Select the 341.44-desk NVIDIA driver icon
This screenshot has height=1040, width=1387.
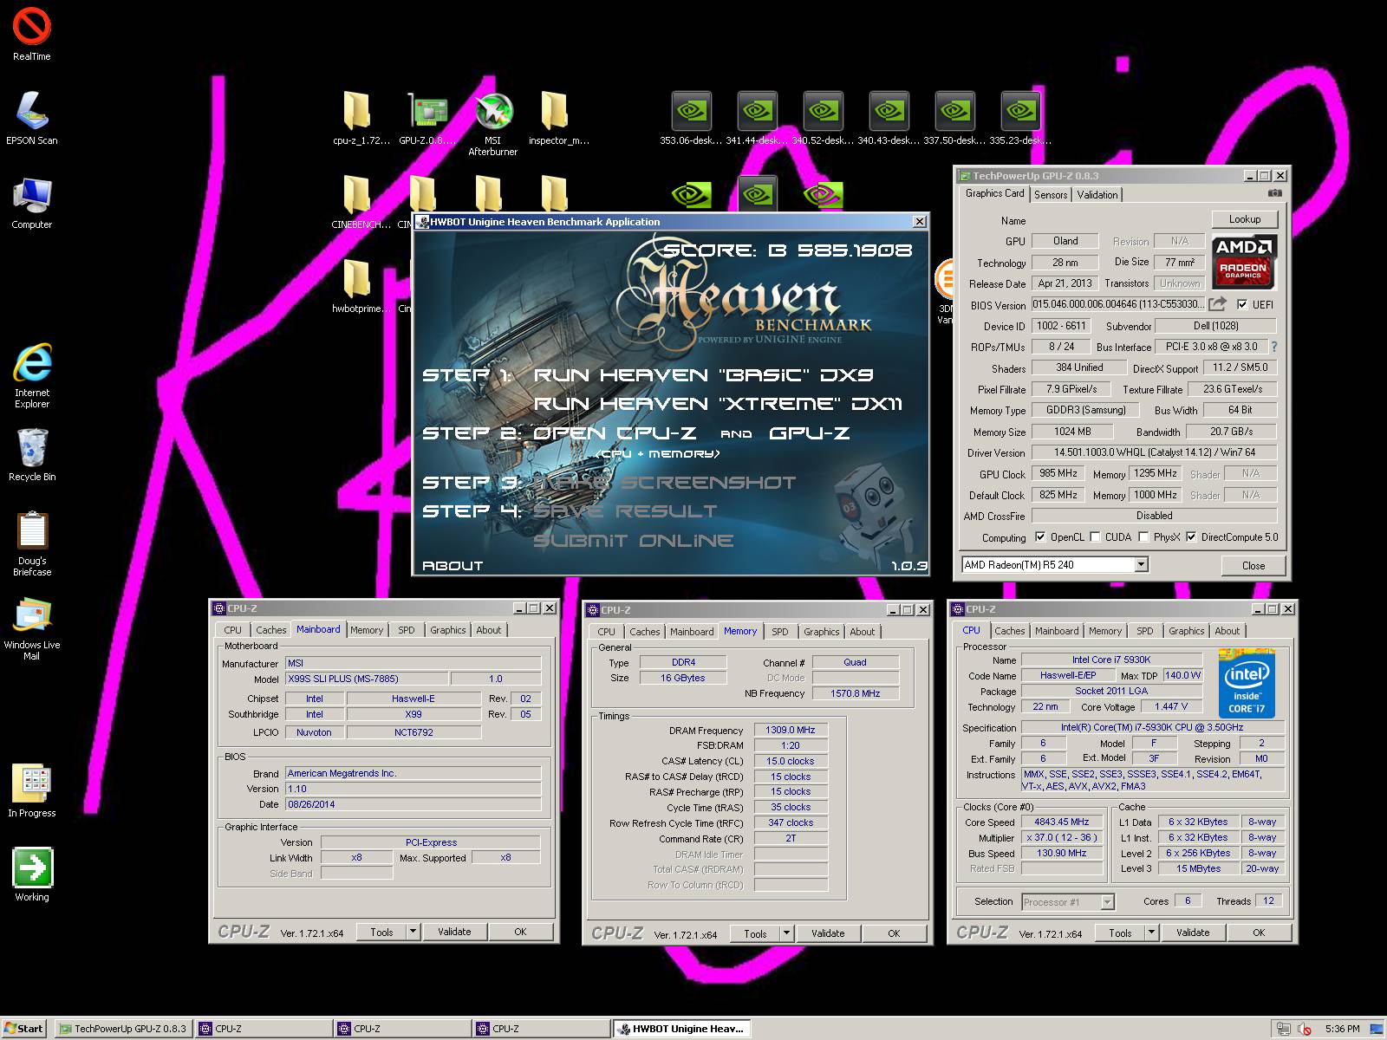pyautogui.click(x=757, y=118)
